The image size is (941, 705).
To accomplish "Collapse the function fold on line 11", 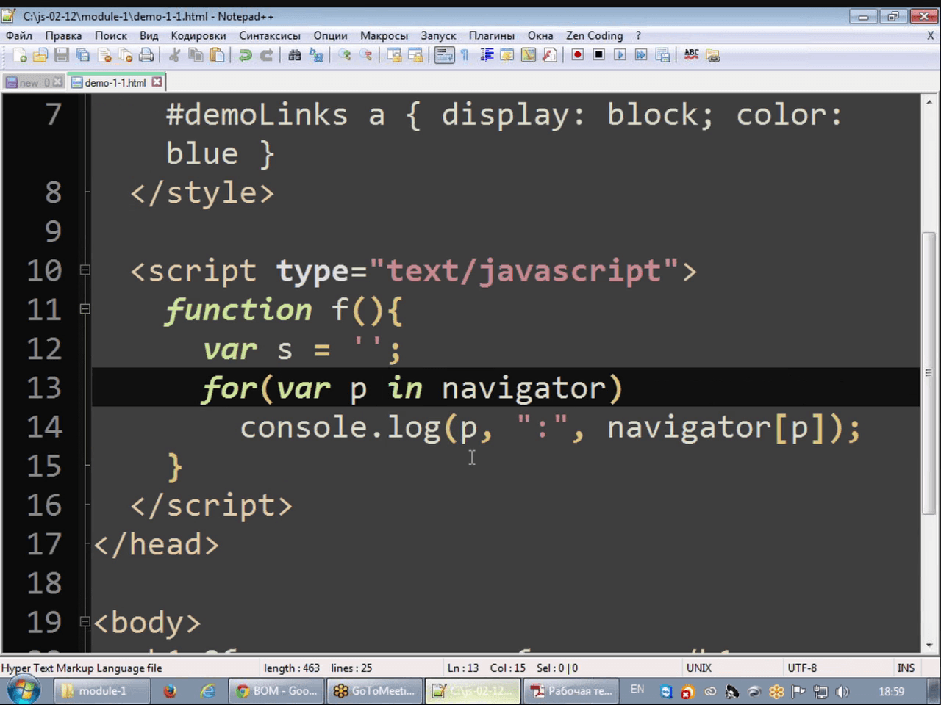I will 85,309.
